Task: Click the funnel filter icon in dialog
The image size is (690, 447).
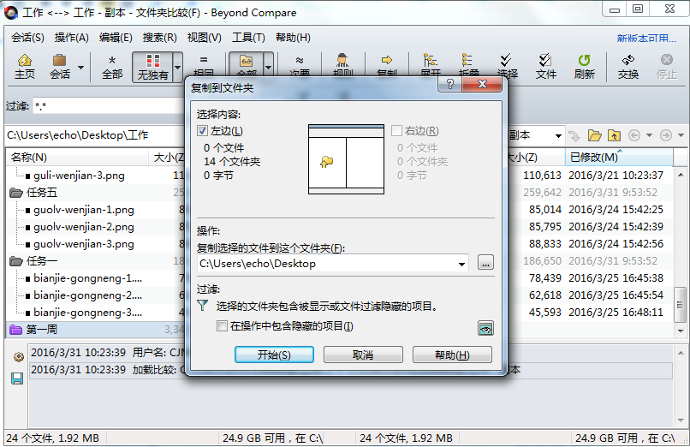Action: (x=202, y=306)
